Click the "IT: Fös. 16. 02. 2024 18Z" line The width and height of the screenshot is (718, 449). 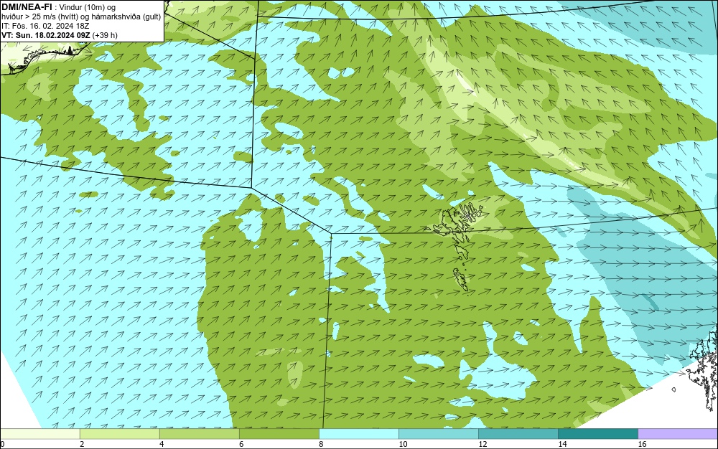coord(45,26)
